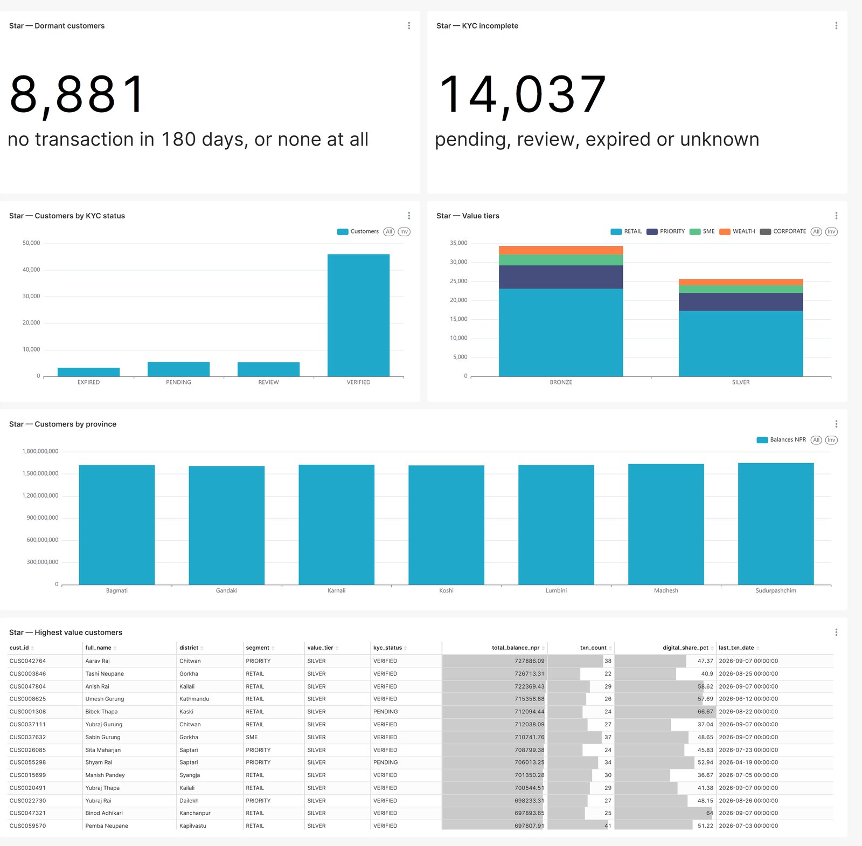
Task: Sort table by the segment column icon
Action: point(273,648)
